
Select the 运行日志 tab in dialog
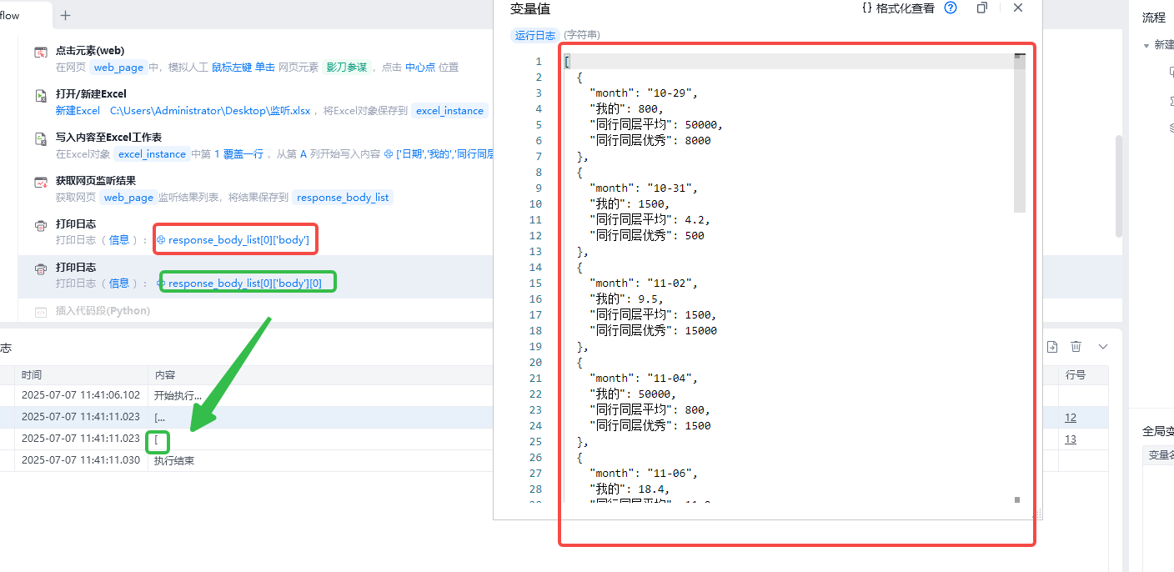click(x=535, y=35)
